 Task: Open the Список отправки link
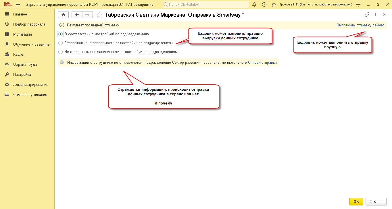(262, 62)
